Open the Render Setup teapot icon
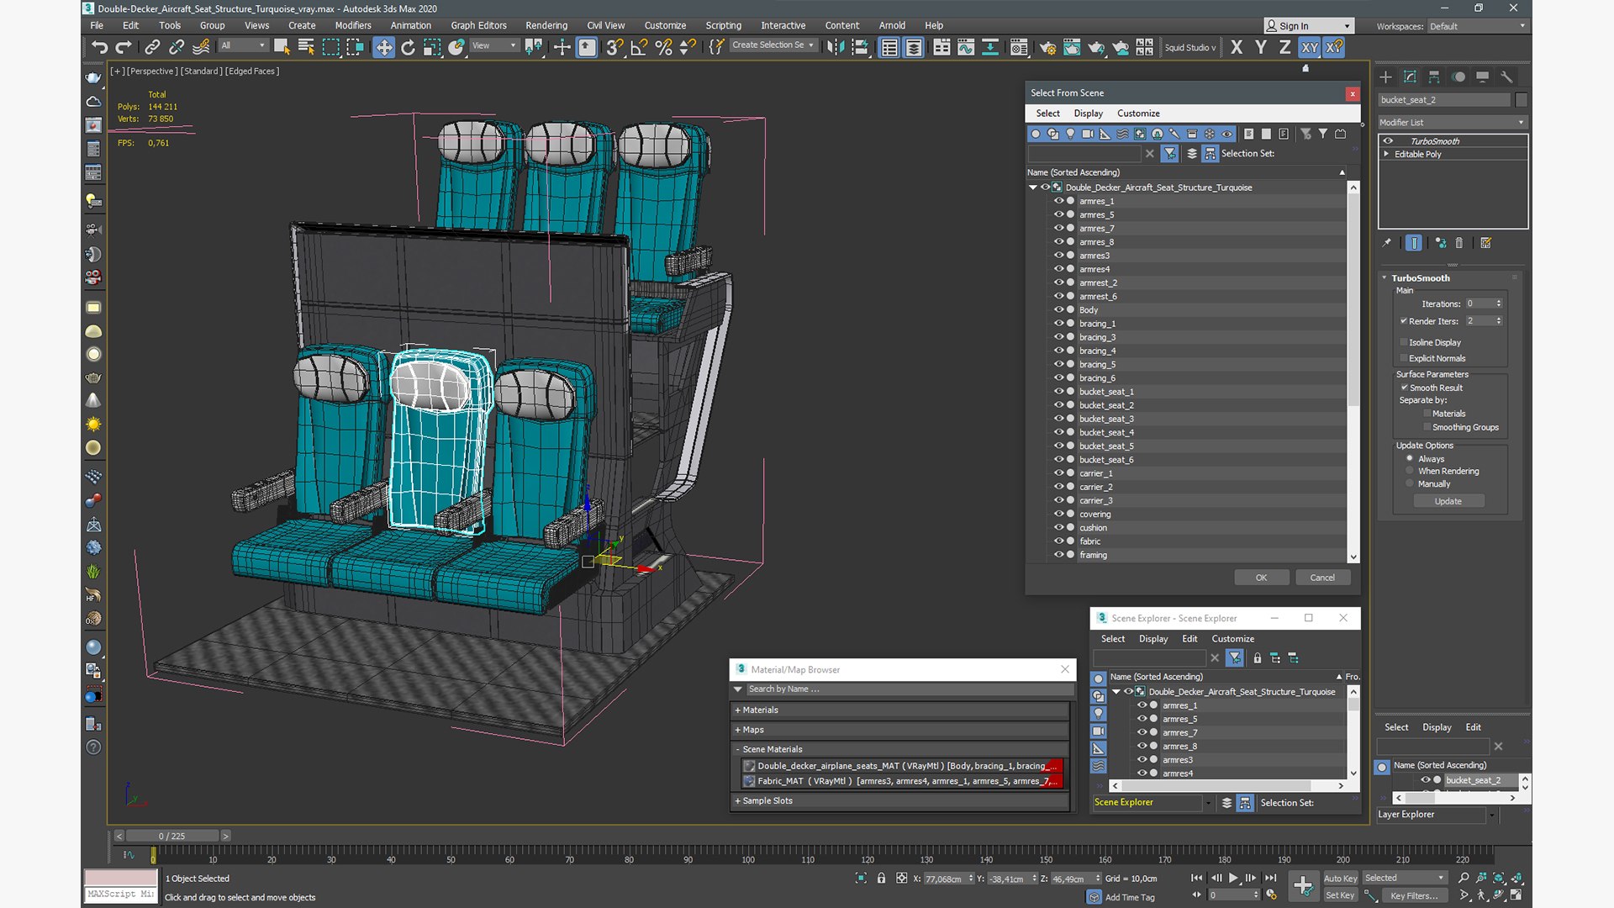The height and width of the screenshot is (908, 1614). click(x=1047, y=47)
